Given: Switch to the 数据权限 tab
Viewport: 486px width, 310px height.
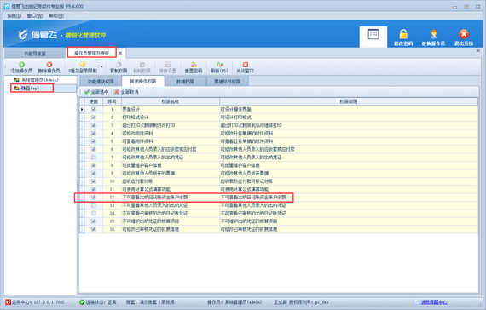Looking at the screenshot, I should (185, 82).
